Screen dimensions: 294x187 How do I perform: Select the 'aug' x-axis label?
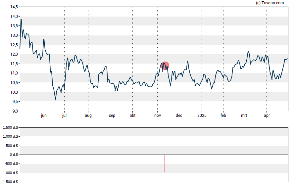[88, 116]
